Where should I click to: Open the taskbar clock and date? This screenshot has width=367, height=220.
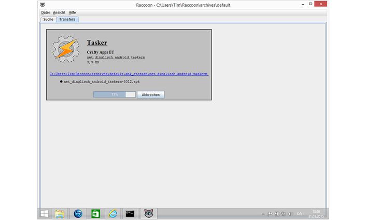pyautogui.click(x=316, y=214)
